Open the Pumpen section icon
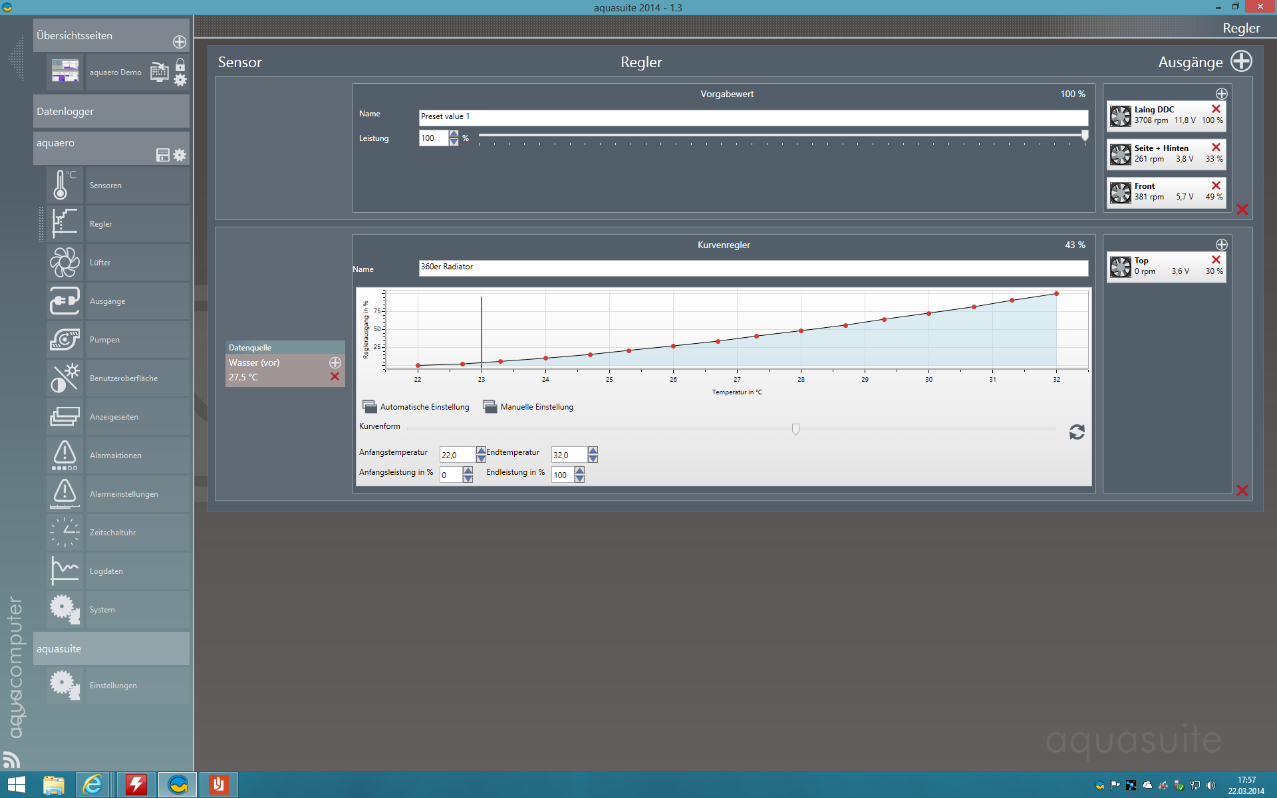Screen dimensions: 1277x798 coord(65,339)
